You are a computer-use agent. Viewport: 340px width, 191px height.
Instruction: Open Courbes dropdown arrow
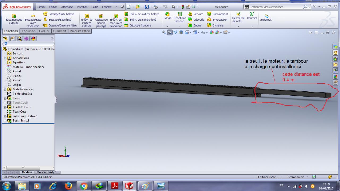click(x=252, y=26)
